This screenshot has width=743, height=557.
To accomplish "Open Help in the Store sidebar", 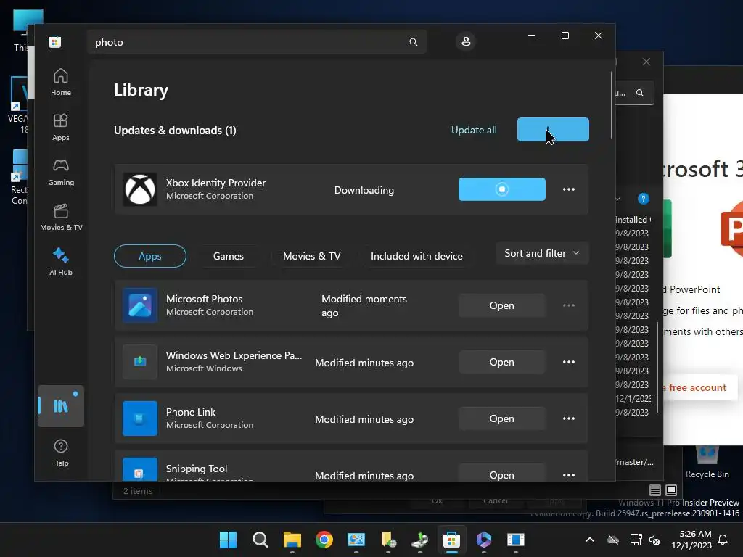I will pyautogui.click(x=61, y=453).
